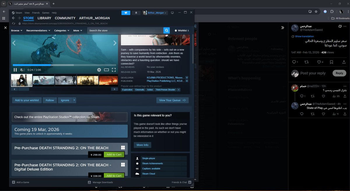
Task: Open trailer video settings gear
Action: [x=99, y=70]
